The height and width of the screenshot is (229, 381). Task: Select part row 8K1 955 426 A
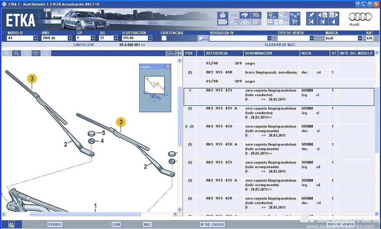[x=279, y=151]
